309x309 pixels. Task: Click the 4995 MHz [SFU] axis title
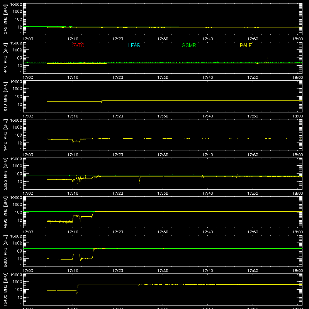click(5, 212)
